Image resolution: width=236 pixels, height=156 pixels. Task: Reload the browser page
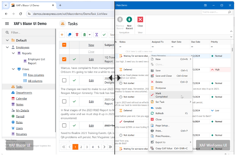tap(21, 14)
